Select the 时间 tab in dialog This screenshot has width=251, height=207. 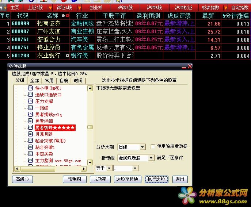78,80
